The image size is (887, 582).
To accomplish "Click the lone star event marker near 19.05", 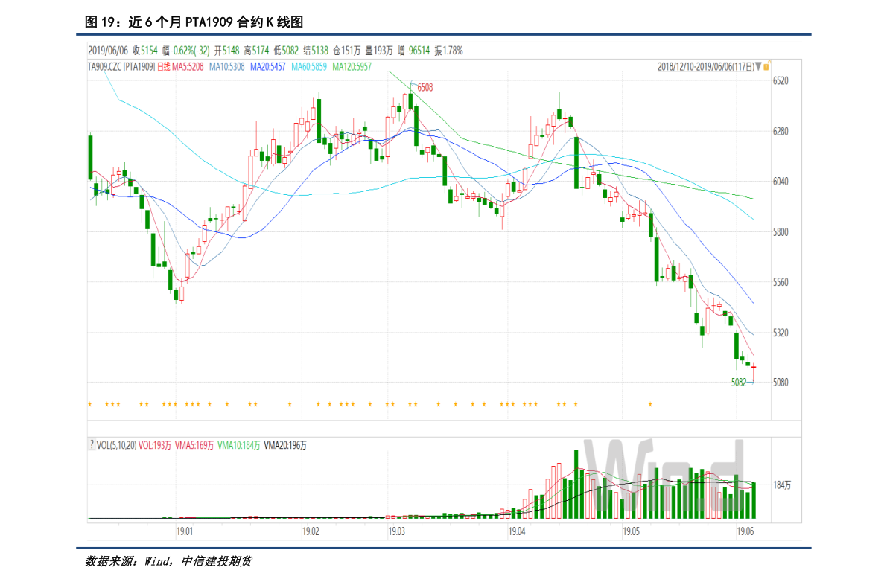I will coord(650,404).
